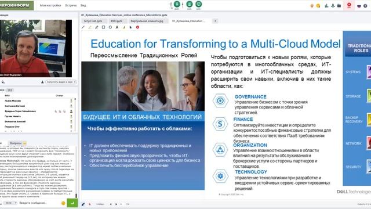This screenshot has width=371, height=209.
Task: Open the files folder icon in header
Action: pyautogui.click(x=339, y=6)
